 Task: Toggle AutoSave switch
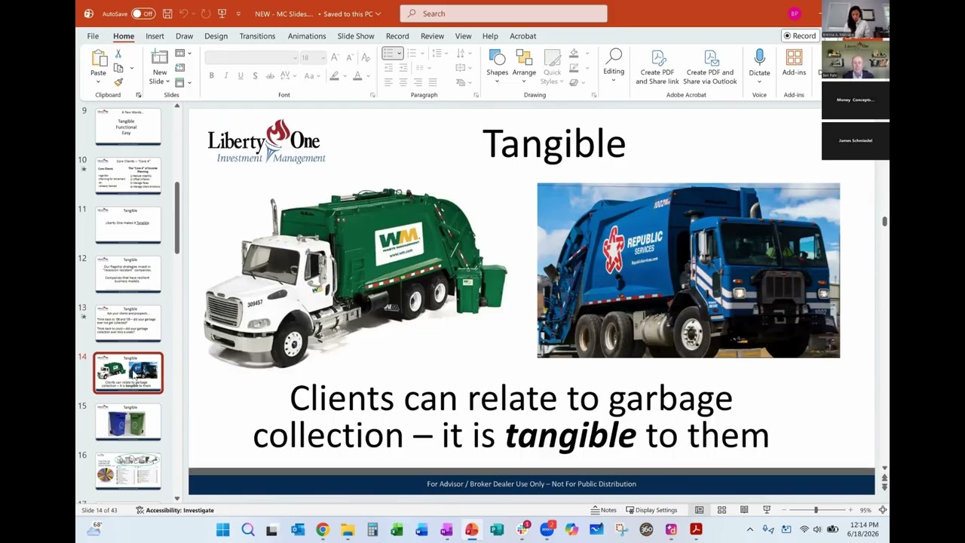click(x=142, y=14)
